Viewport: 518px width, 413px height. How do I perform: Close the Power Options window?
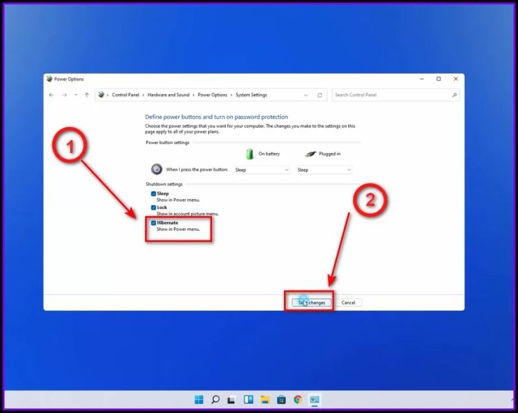[456, 79]
